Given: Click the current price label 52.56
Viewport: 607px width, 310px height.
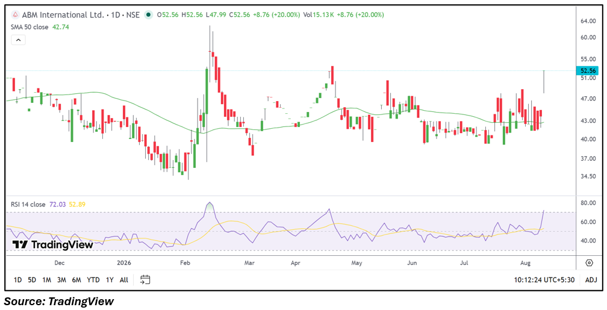Looking at the screenshot, I should pyautogui.click(x=587, y=70).
